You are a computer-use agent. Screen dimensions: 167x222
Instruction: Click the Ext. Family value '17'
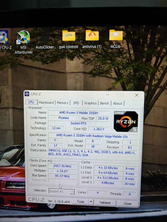click(56, 145)
